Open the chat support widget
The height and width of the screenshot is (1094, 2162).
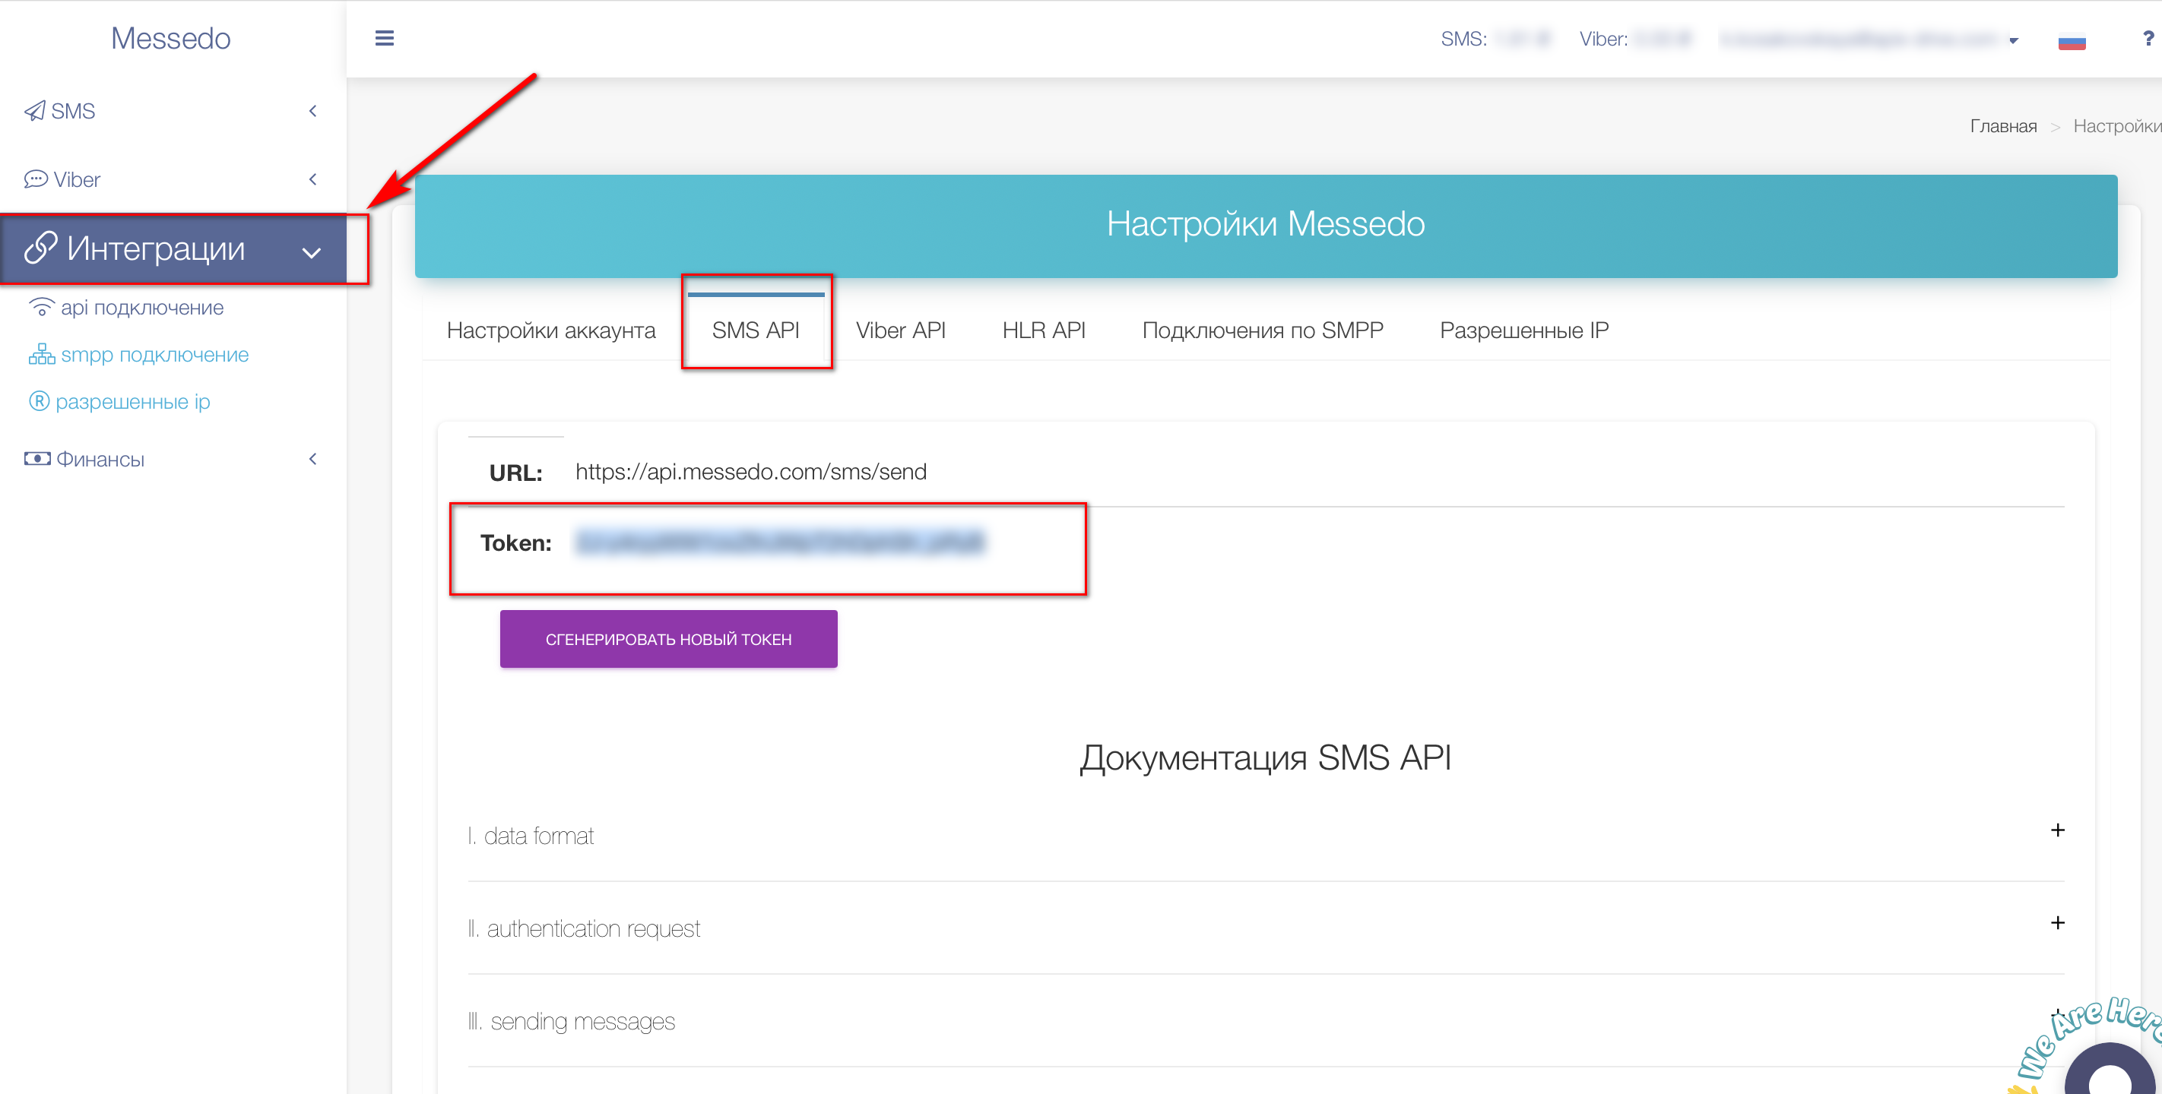tap(2112, 1069)
